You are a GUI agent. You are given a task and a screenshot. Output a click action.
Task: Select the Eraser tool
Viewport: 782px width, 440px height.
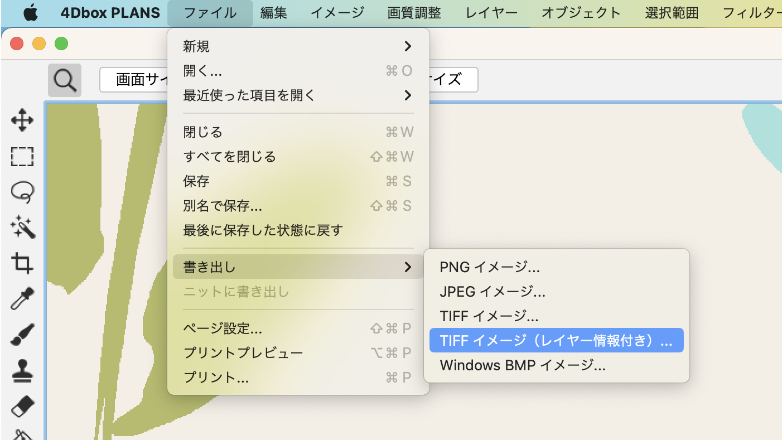pyautogui.click(x=22, y=406)
